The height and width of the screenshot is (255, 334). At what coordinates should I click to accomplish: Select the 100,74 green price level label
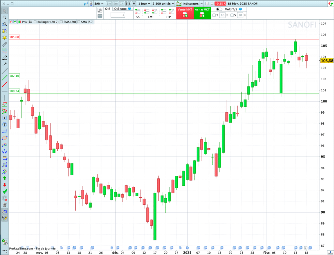pyautogui.click(x=14, y=91)
